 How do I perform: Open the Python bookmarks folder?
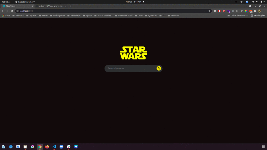(x=31, y=16)
